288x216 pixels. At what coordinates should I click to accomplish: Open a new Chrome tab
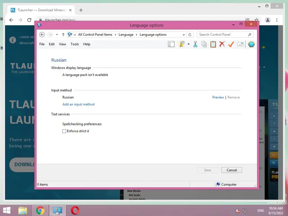coord(81,10)
